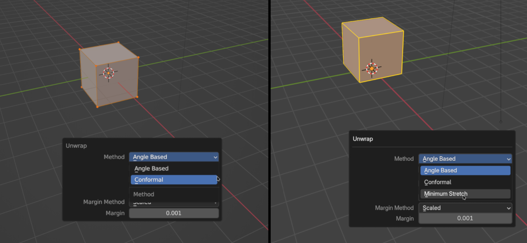Click the Method label in left panel

click(114, 157)
